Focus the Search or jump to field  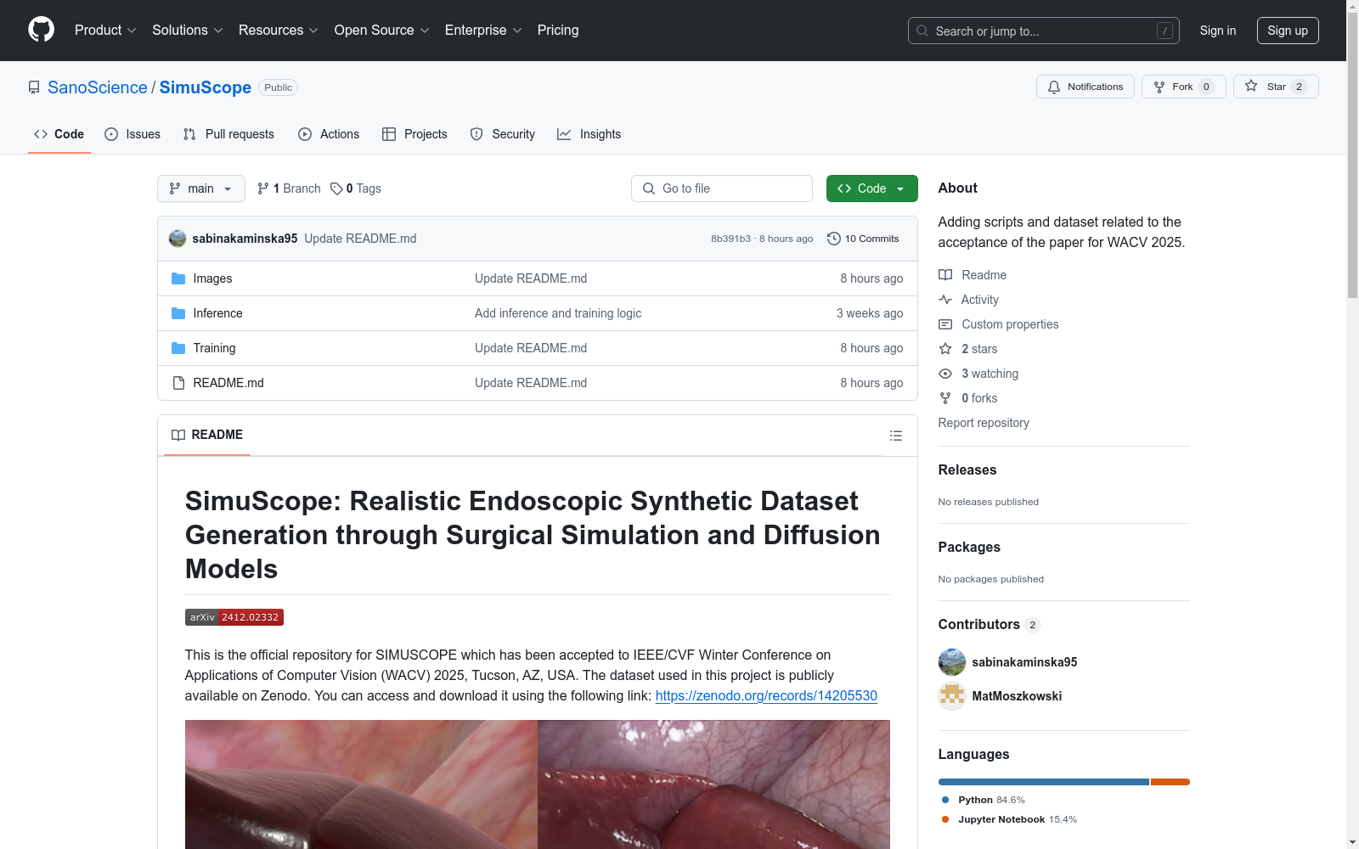(1043, 31)
